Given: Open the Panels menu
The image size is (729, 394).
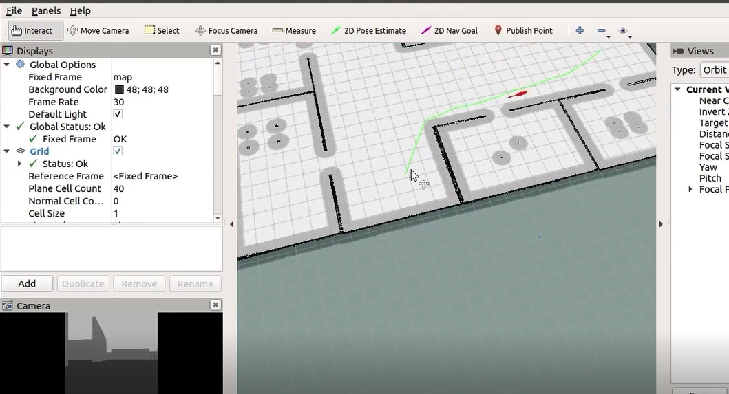Looking at the screenshot, I should [46, 11].
